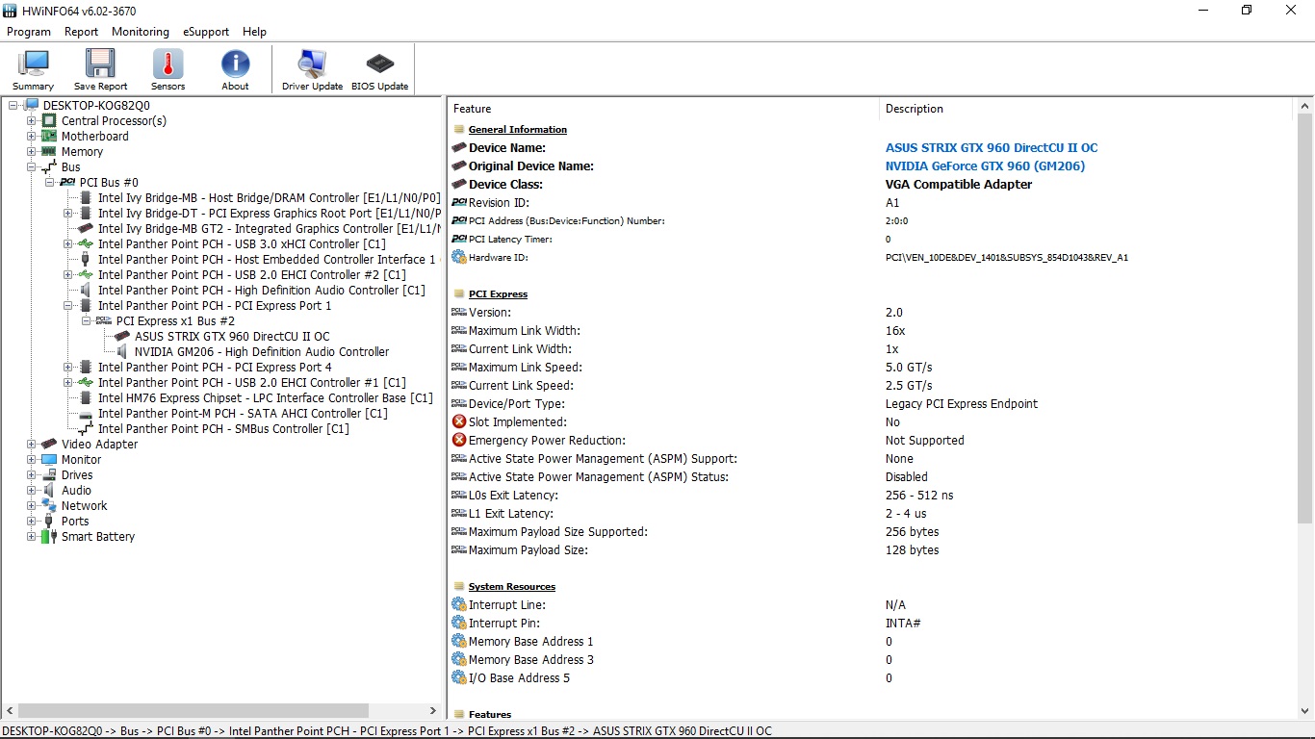1315x739 pixels.
Task: Open the Monitoring menu
Action: click(x=141, y=32)
